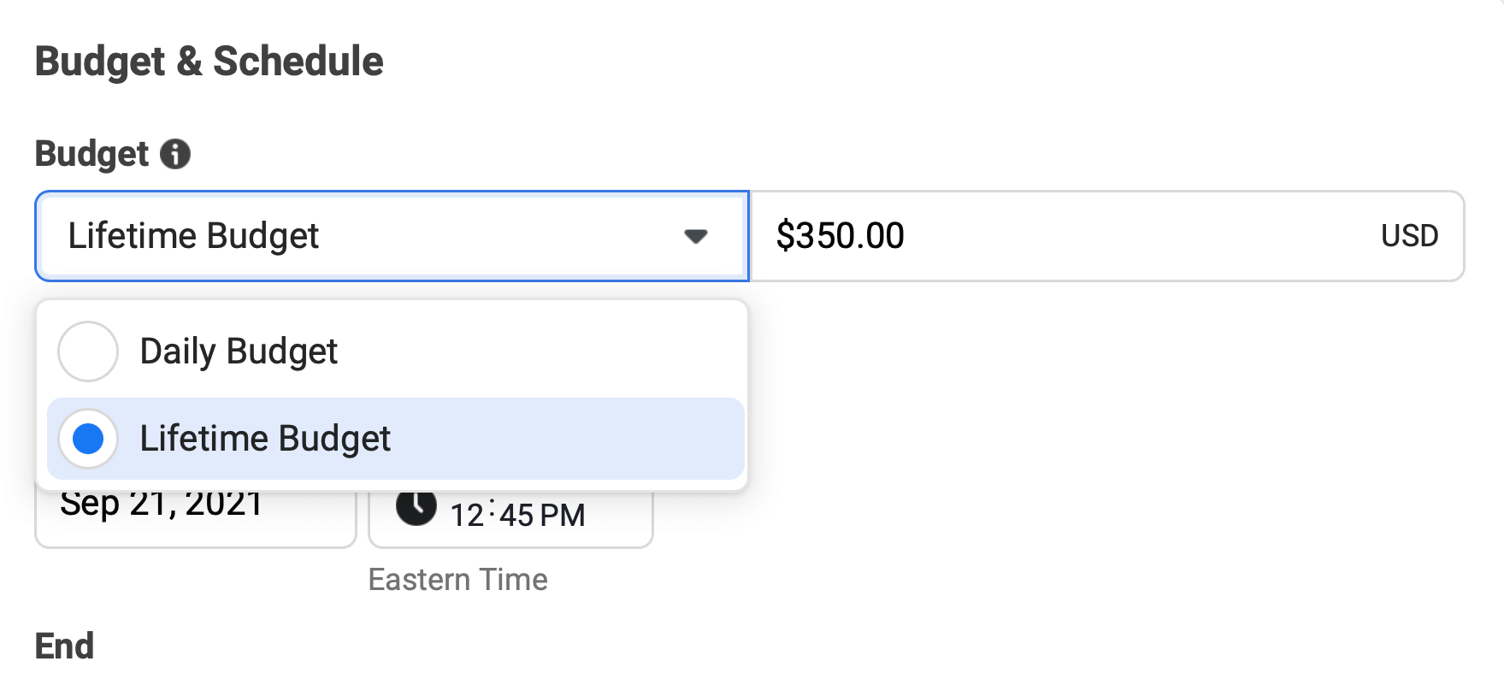The height and width of the screenshot is (679, 1504).
Task: Click the dropdown arrow beside Lifetime Budget
Action: [696, 236]
